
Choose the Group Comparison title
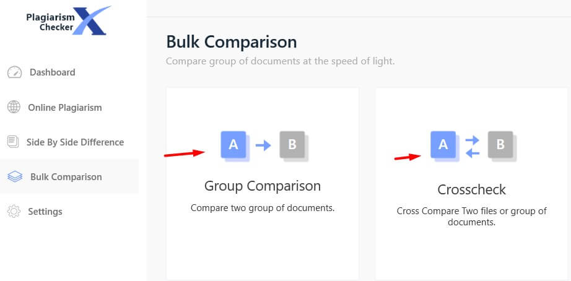[x=263, y=186]
